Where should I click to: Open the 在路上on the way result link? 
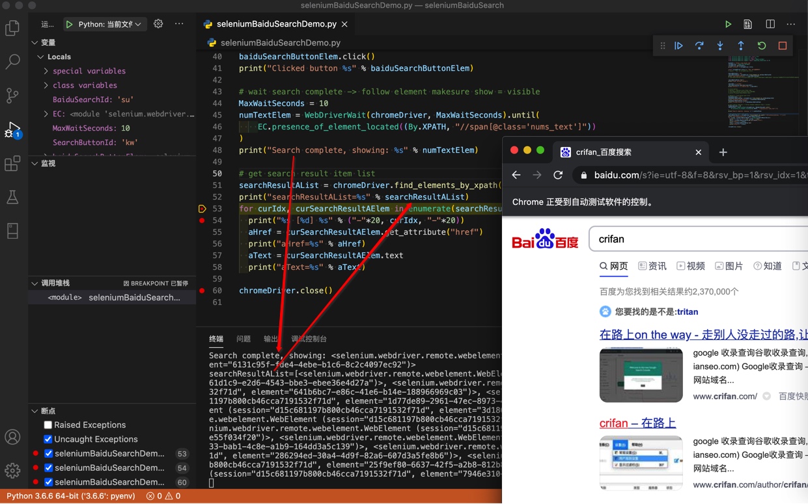pyautogui.click(x=703, y=335)
